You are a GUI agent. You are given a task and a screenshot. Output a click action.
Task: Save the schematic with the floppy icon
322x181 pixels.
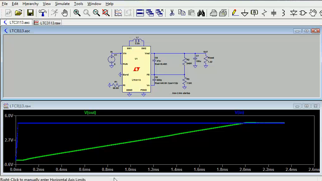click(x=30, y=13)
